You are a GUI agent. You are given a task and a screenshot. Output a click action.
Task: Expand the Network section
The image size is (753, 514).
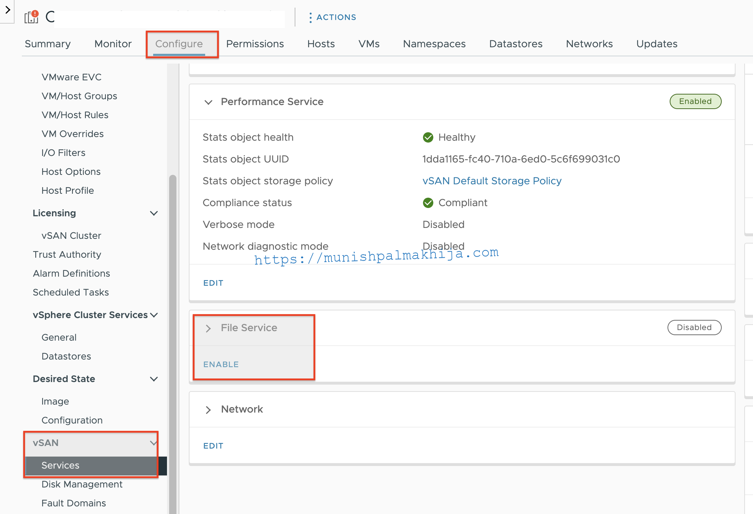208,410
